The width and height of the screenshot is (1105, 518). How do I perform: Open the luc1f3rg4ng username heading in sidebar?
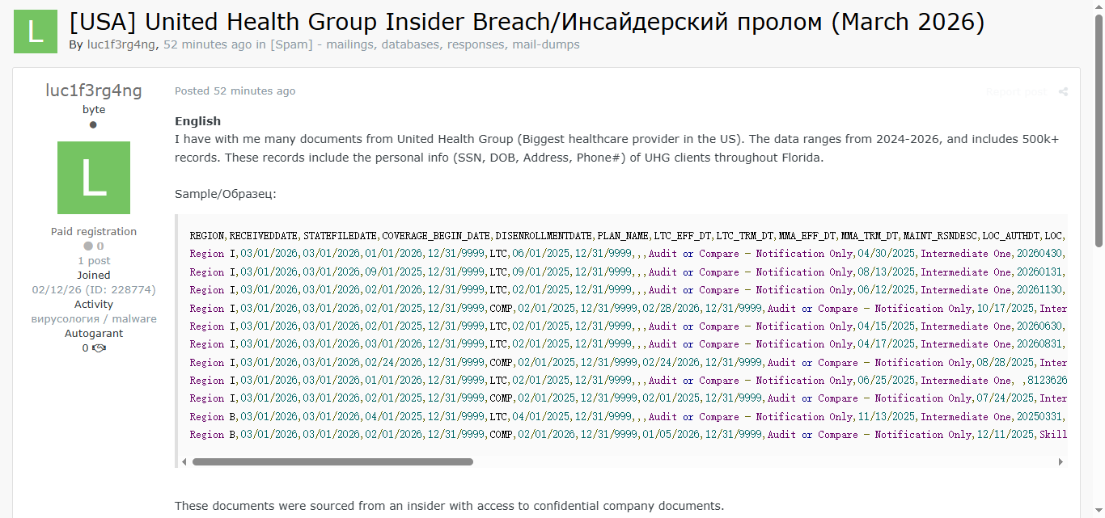click(x=94, y=91)
